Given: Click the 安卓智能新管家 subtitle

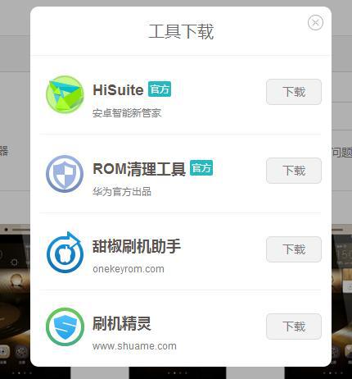Looking at the screenshot, I should click(x=127, y=113).
